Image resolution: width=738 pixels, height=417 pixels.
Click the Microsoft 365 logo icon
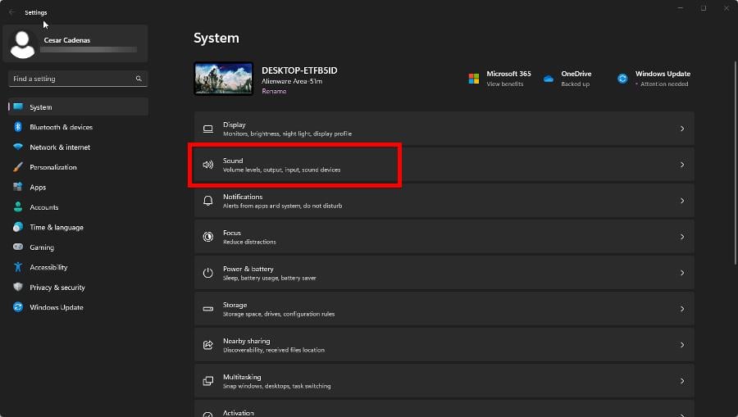coord(474,79)
